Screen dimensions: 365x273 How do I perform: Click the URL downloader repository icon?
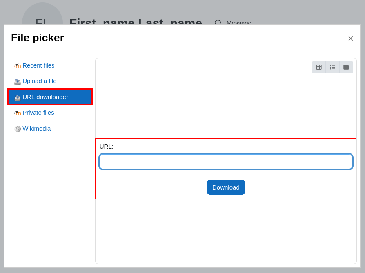pyautogui.click(x=17, y=97)
